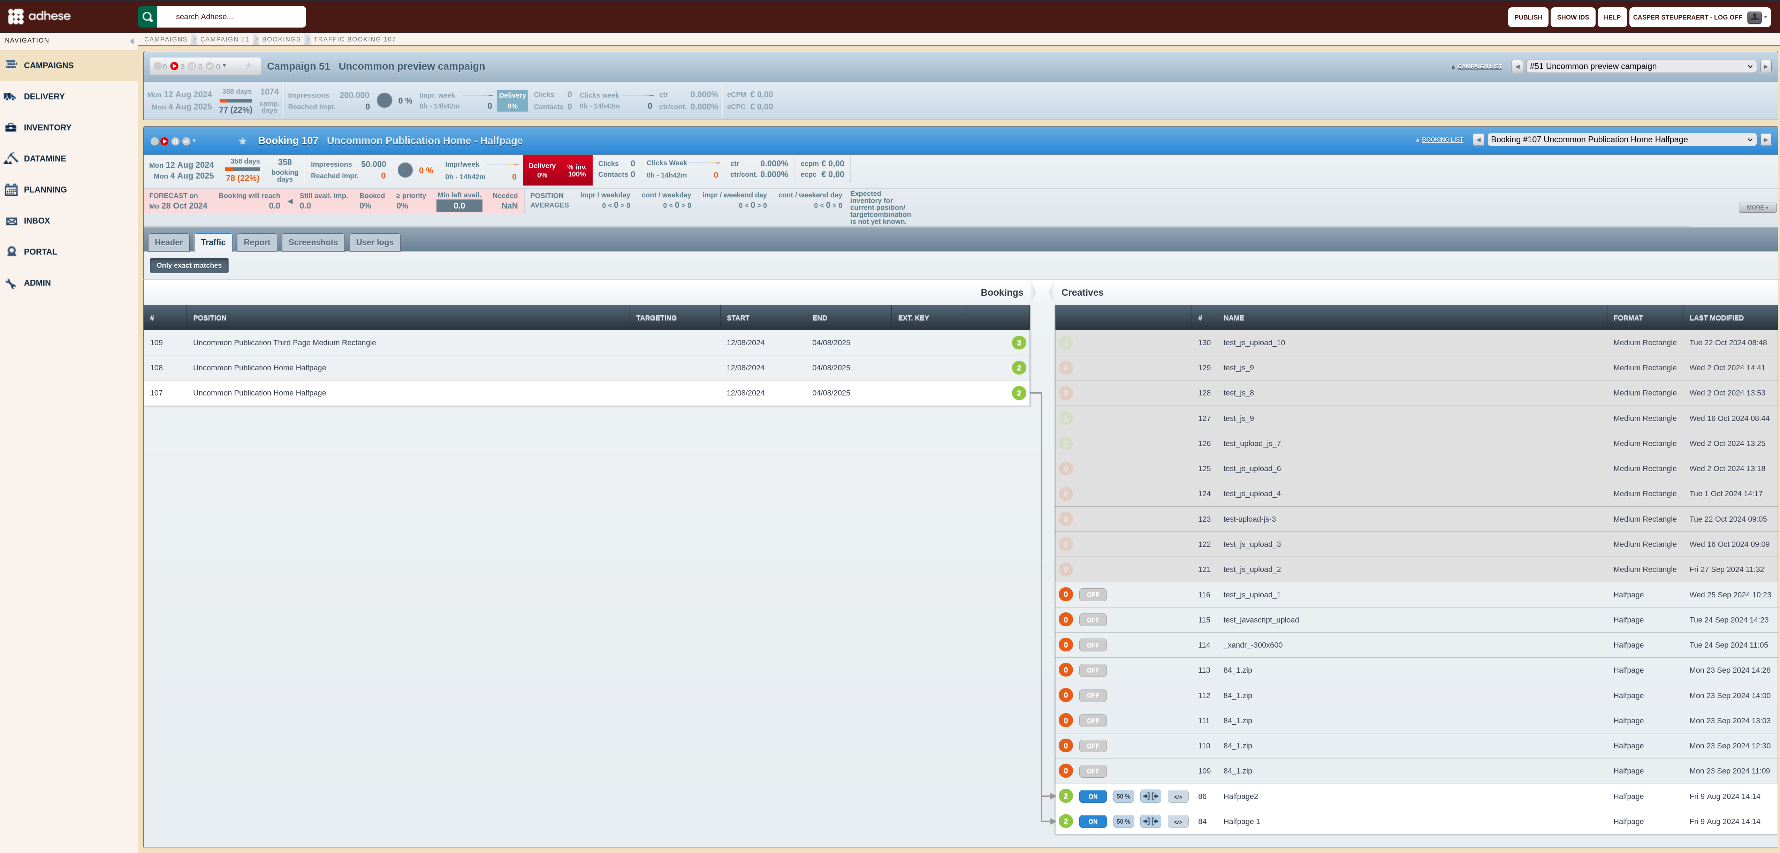Open Datamine via its sidebar icon
The width and height of the screenshot is (1780, 853).
(x=10, y=158)
